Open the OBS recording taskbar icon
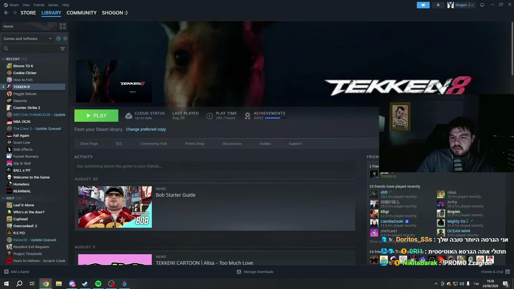514x289 pixels. pos(111,284)
